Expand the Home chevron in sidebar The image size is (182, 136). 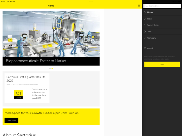pyautogui.click(x=145, y=12)
